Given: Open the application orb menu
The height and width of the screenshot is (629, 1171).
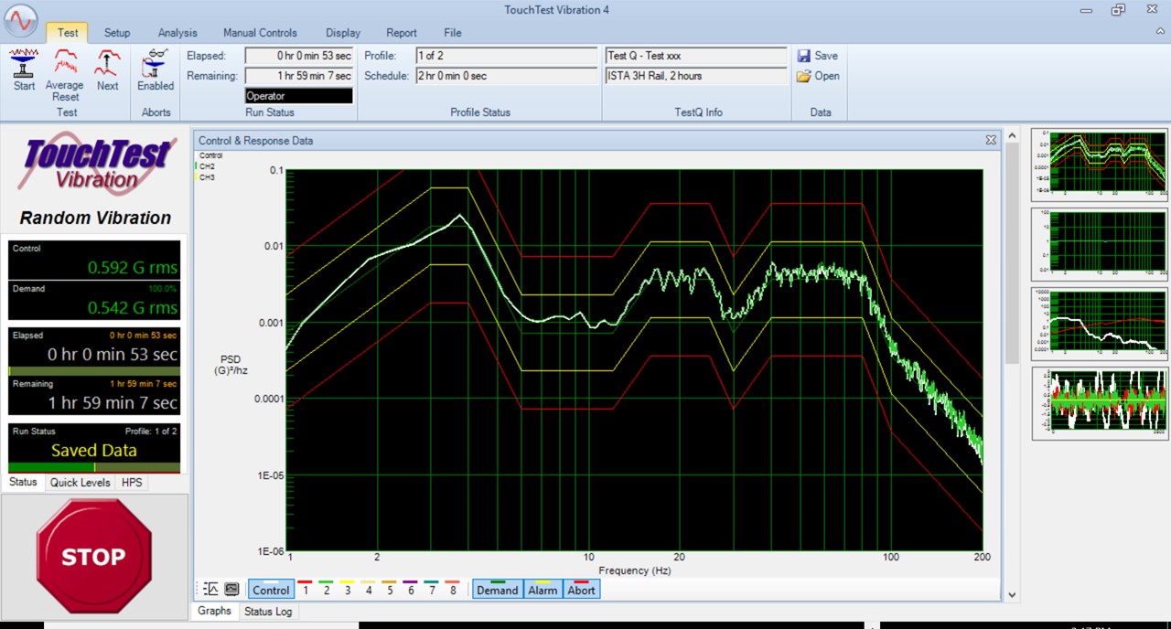Looking at the screenshot, I should tap(21, 21).
